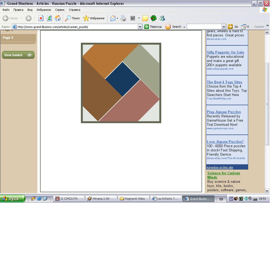Refresh the current page
Image resolution: width=279 pixels, height=269 pixels.
(49, 18)
